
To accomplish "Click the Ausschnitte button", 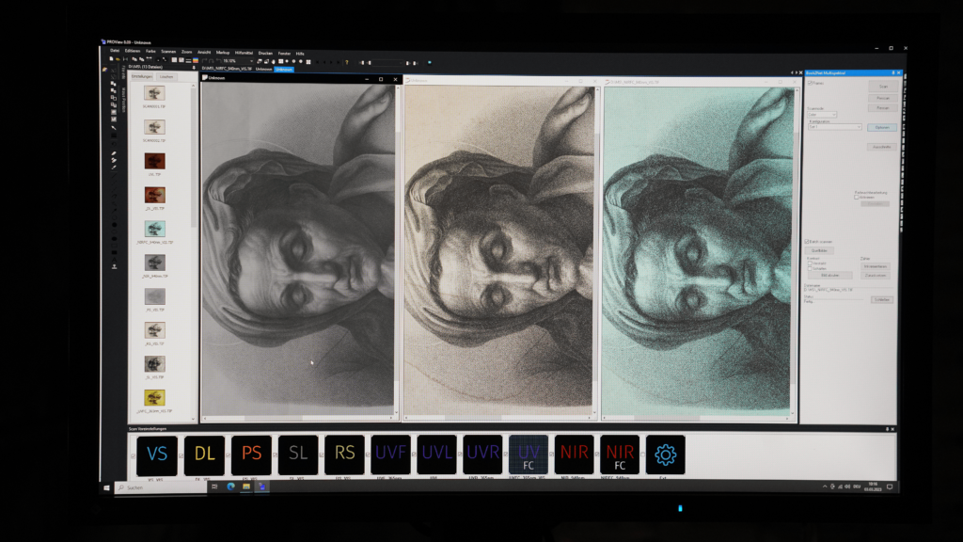I will click(x=882, y=147).
